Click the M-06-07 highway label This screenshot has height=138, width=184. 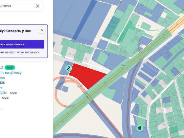pyautogui.click(x=125, y=65)
